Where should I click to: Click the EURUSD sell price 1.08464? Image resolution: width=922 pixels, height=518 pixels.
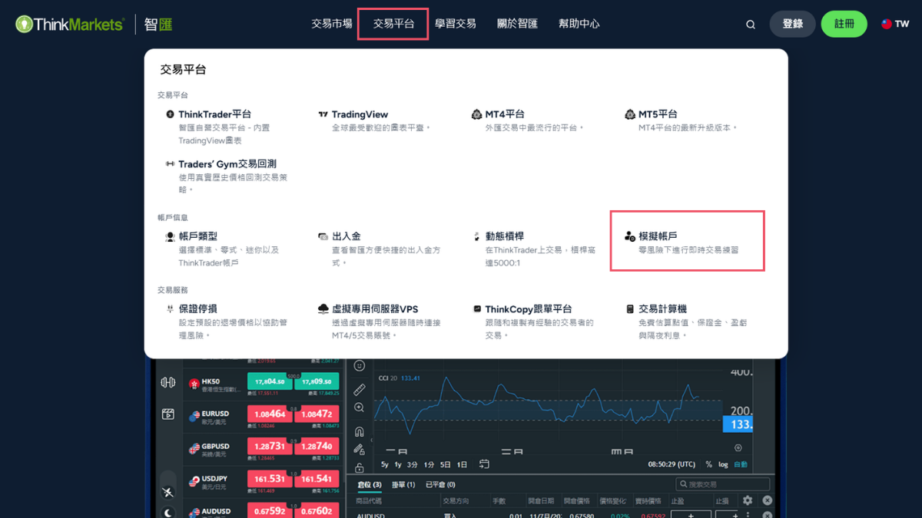point(270,414)
